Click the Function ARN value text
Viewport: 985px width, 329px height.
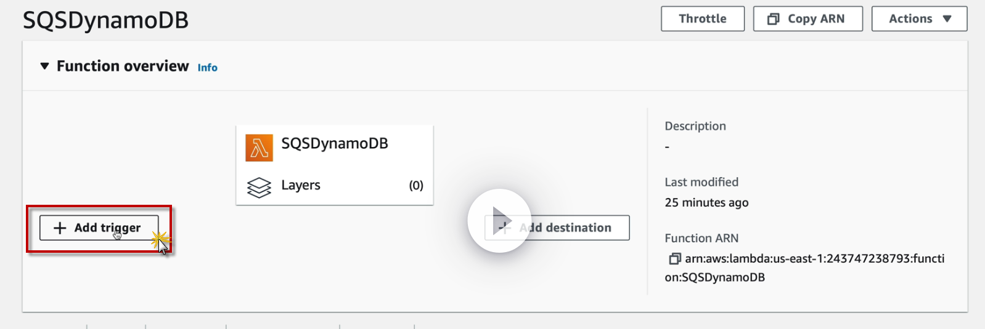(814, 259)
